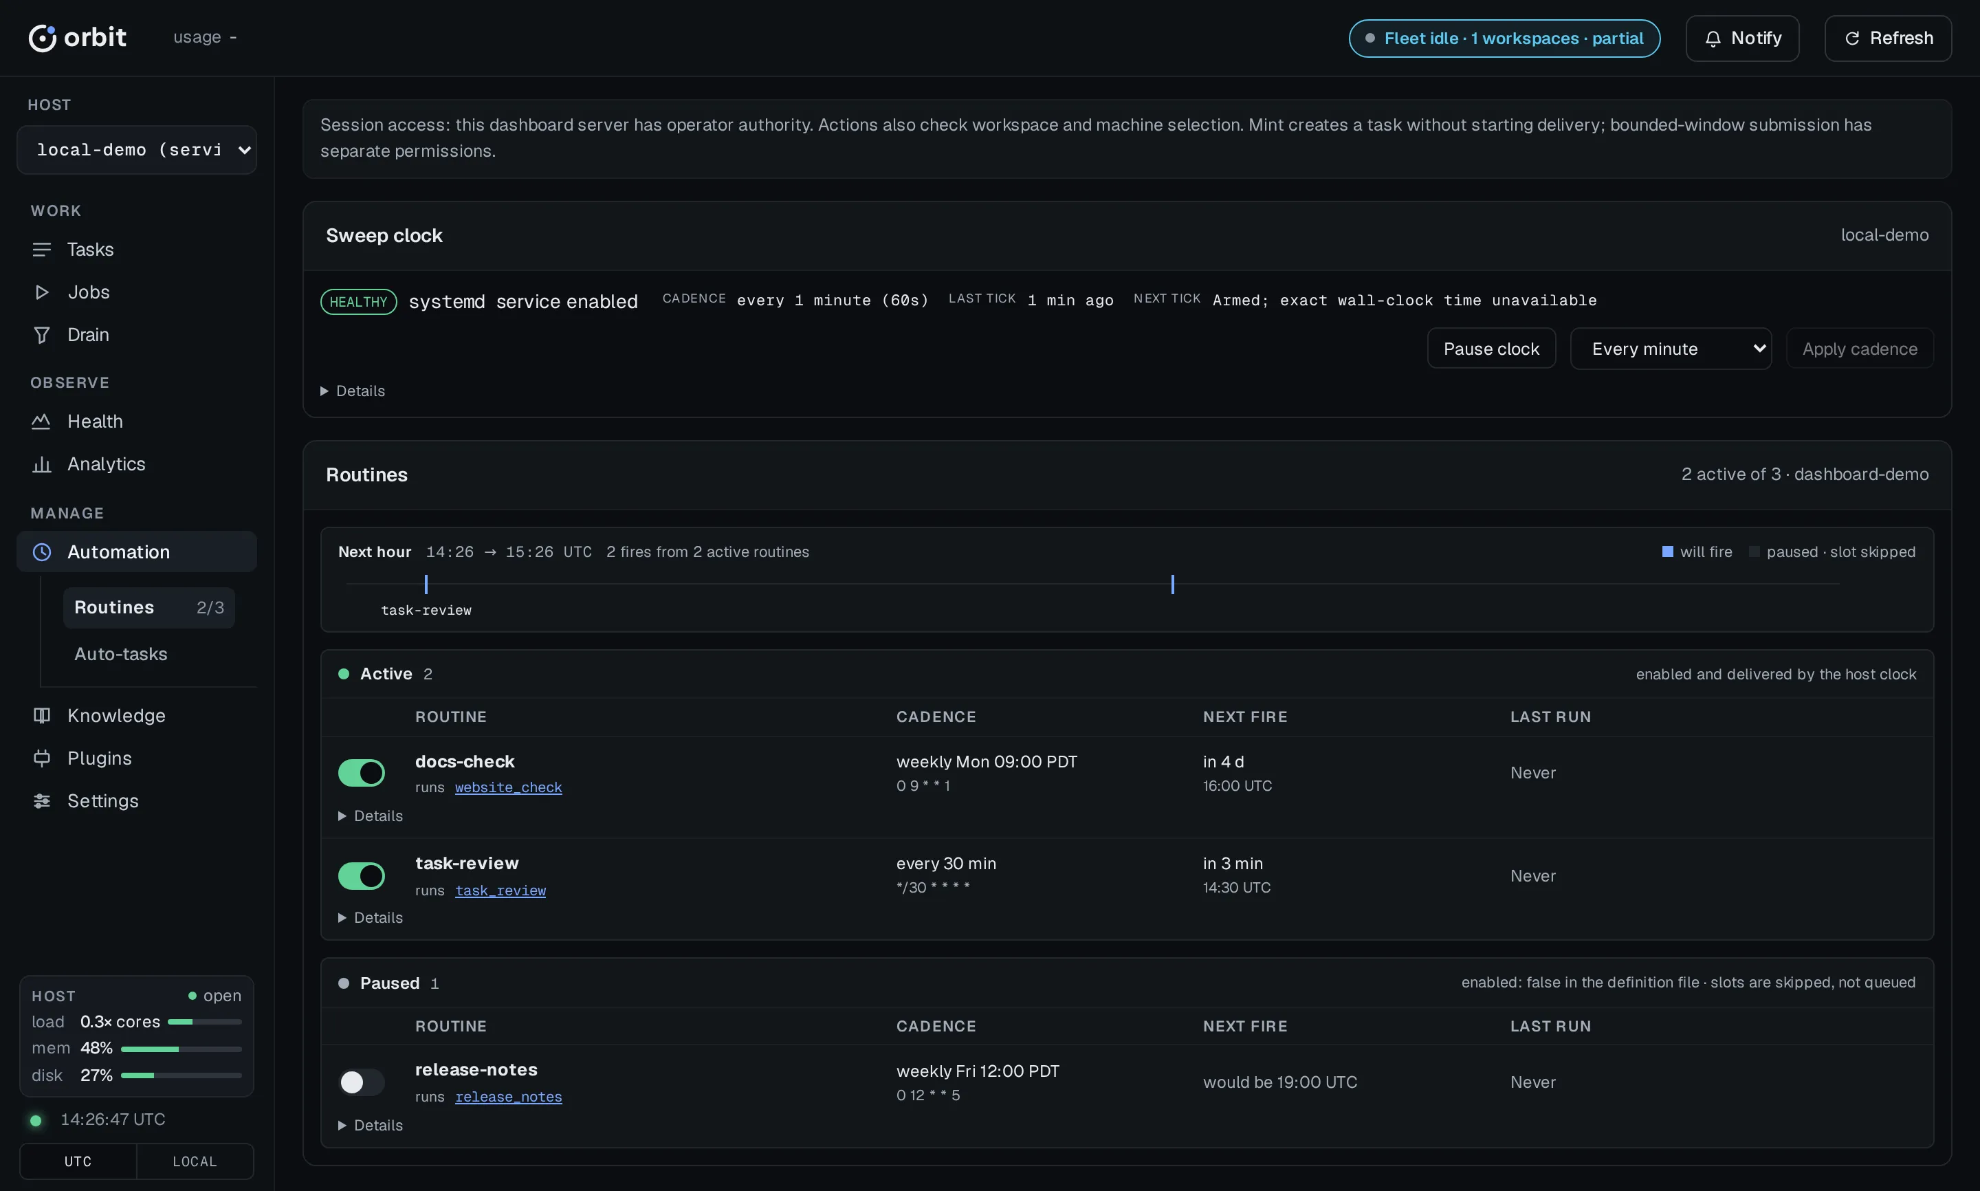Open Drain via its funnel icon

click(42, 335)
